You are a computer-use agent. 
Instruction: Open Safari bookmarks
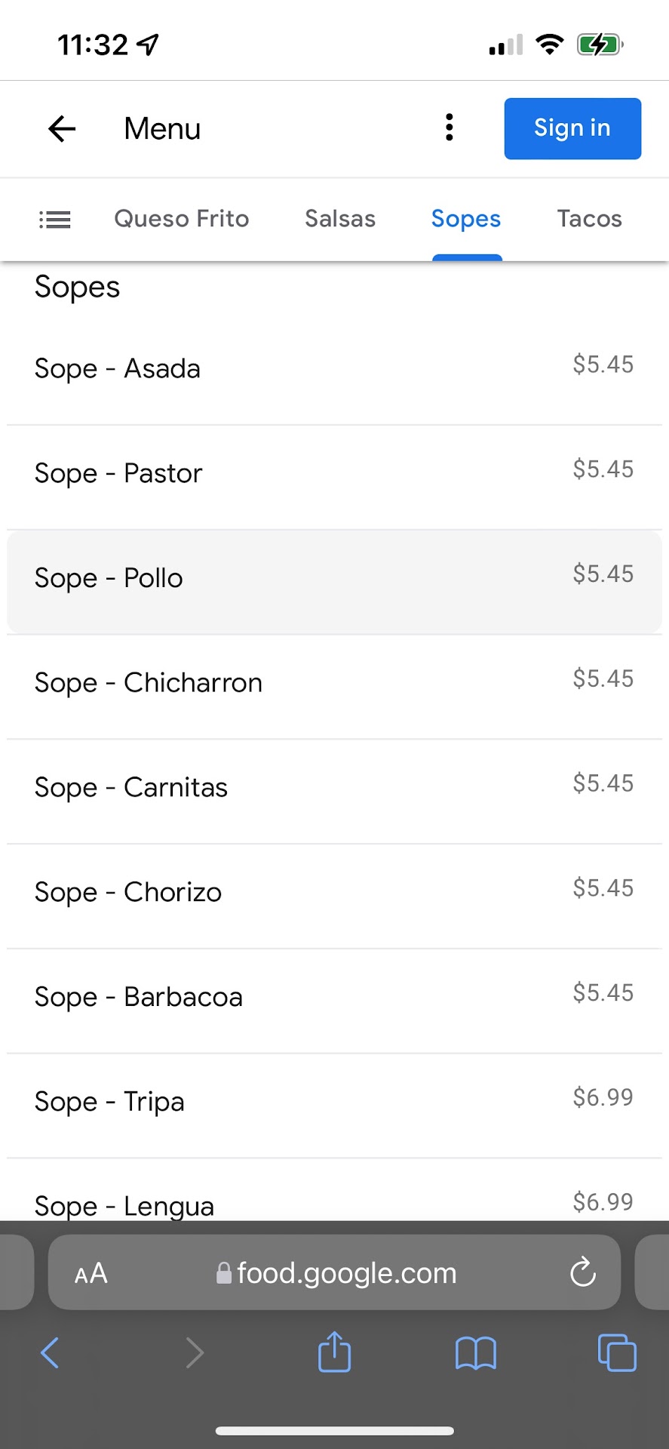point(475,1352)
